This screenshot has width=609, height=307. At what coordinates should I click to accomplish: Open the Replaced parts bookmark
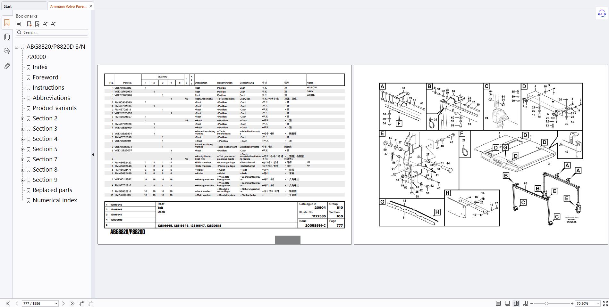[52, 190]
